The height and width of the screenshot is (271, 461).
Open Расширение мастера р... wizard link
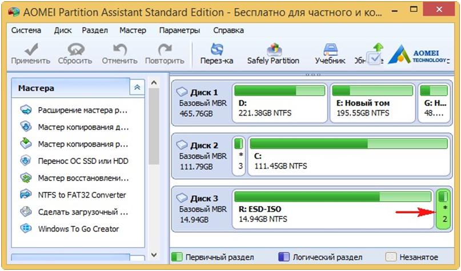[83, 110]
